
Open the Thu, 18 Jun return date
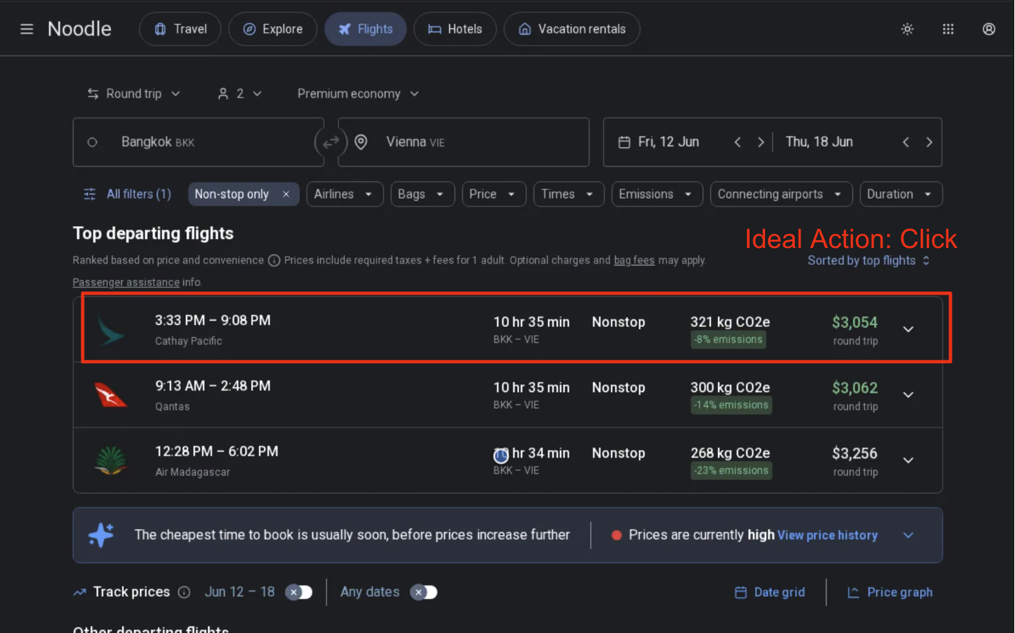[819, 142]
